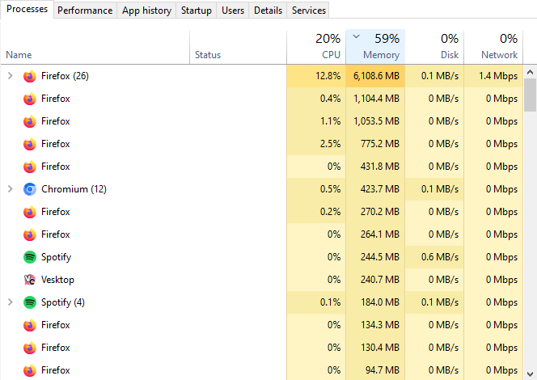Screen dimensions: 537x380
Task: Sort by the Status column header
Action: point(238,47)
